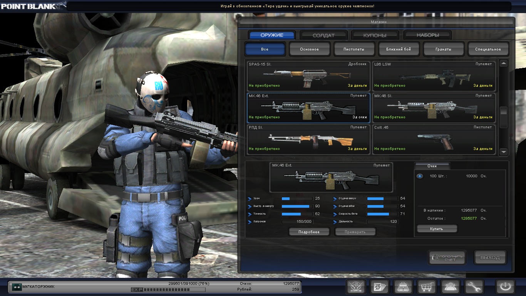This screenshot has height=296, width=526.
Task: Click the Купить button
Action: pyautogui.click(x=437, y=229)
